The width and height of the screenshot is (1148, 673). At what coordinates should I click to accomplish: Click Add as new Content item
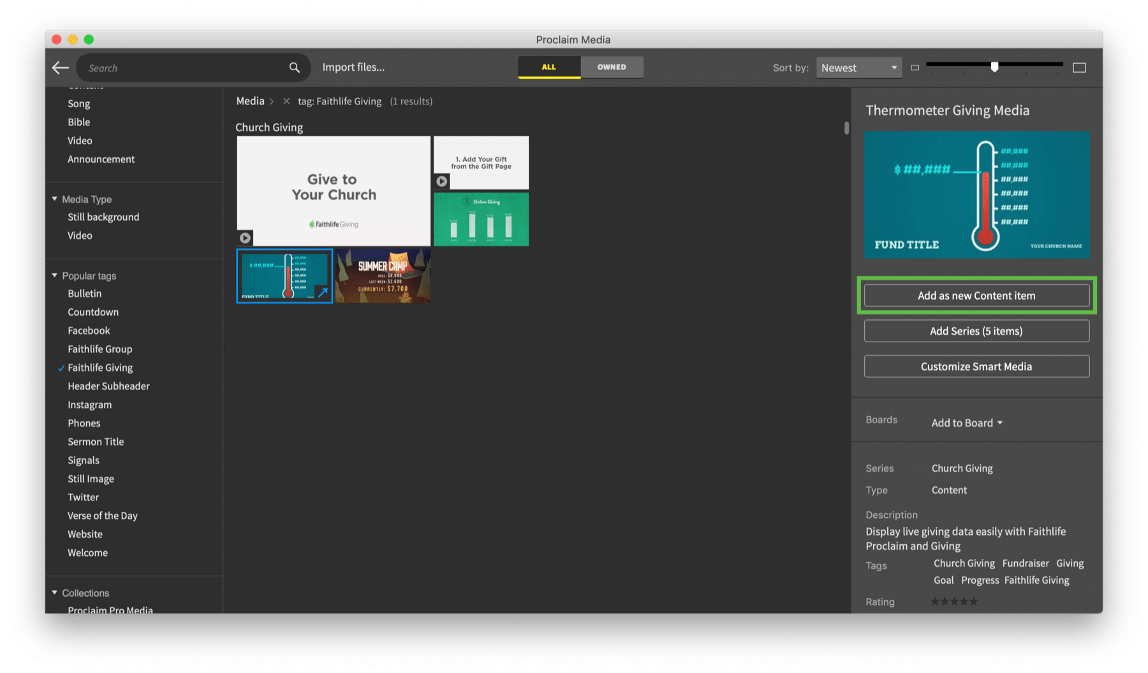click(976, 296)
